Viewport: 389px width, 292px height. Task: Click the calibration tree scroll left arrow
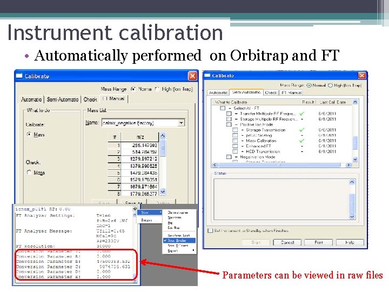click(215, 165)
